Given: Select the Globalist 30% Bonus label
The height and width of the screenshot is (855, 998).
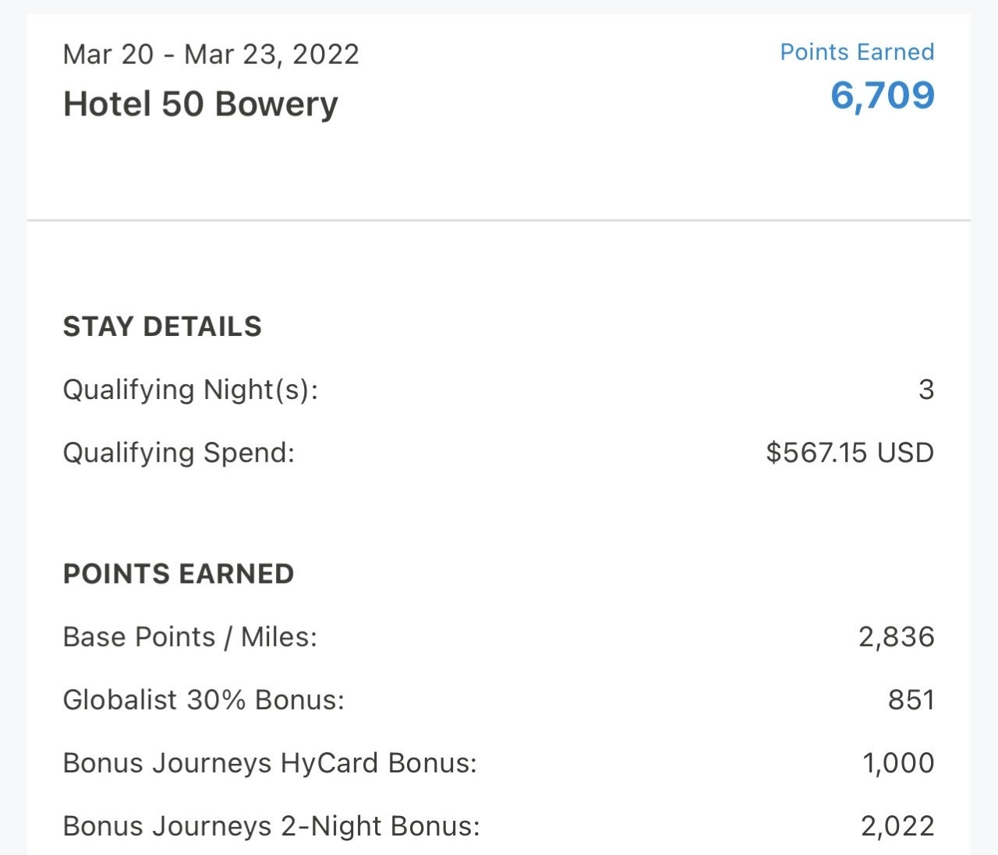Looking at the screenshot, I should (203, 701).
